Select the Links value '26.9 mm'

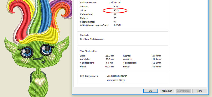click(110, 56)
